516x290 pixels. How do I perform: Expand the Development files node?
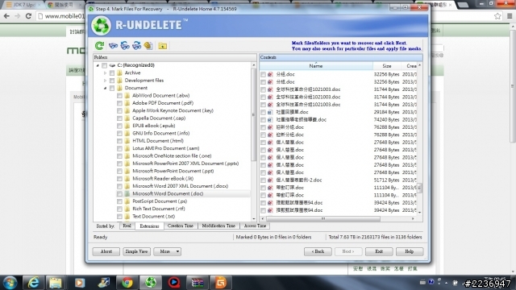[105, 81]
